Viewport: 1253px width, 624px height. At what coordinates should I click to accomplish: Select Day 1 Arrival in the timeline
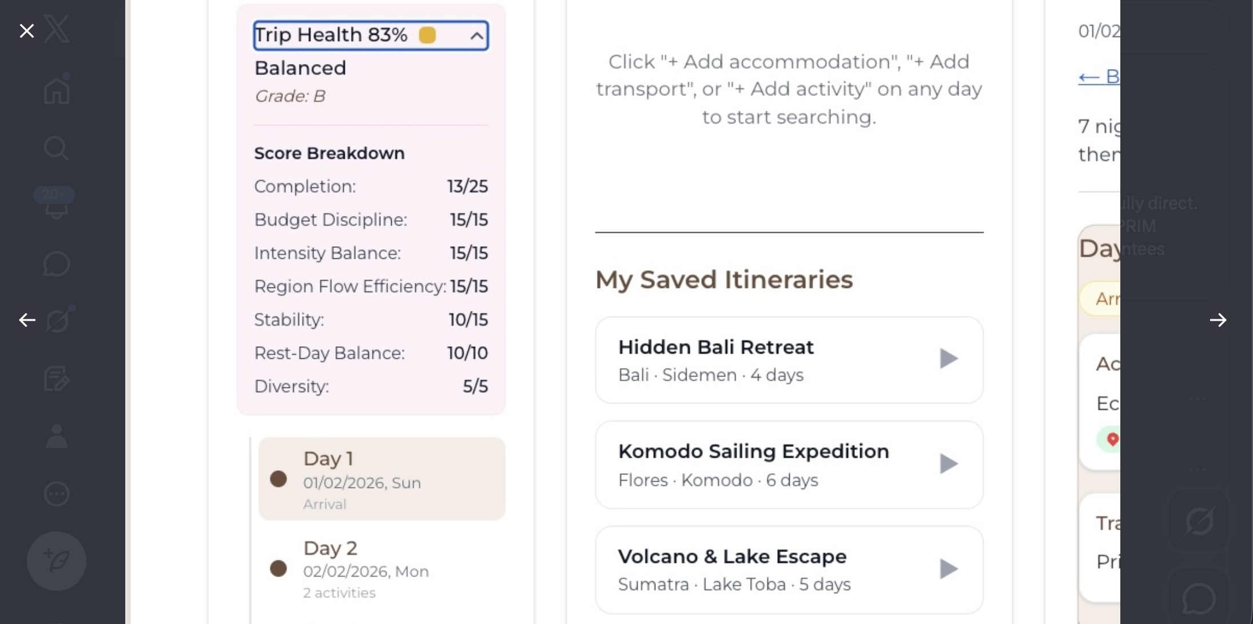click(381, 479)
